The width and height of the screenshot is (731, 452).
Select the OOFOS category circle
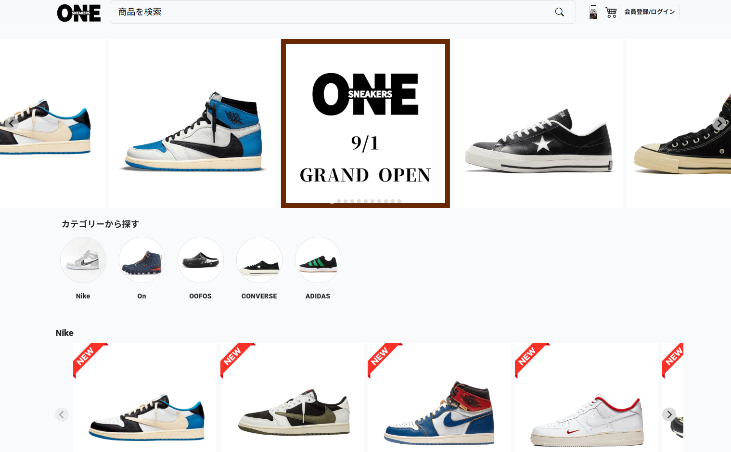(201, 260)
